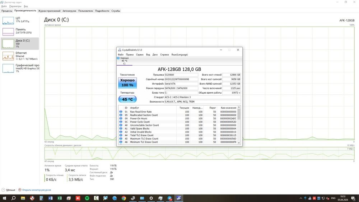Open Google Chrome from the taskbar
The width and height of the screenshot is (359, 202).
tap(123, 198)
